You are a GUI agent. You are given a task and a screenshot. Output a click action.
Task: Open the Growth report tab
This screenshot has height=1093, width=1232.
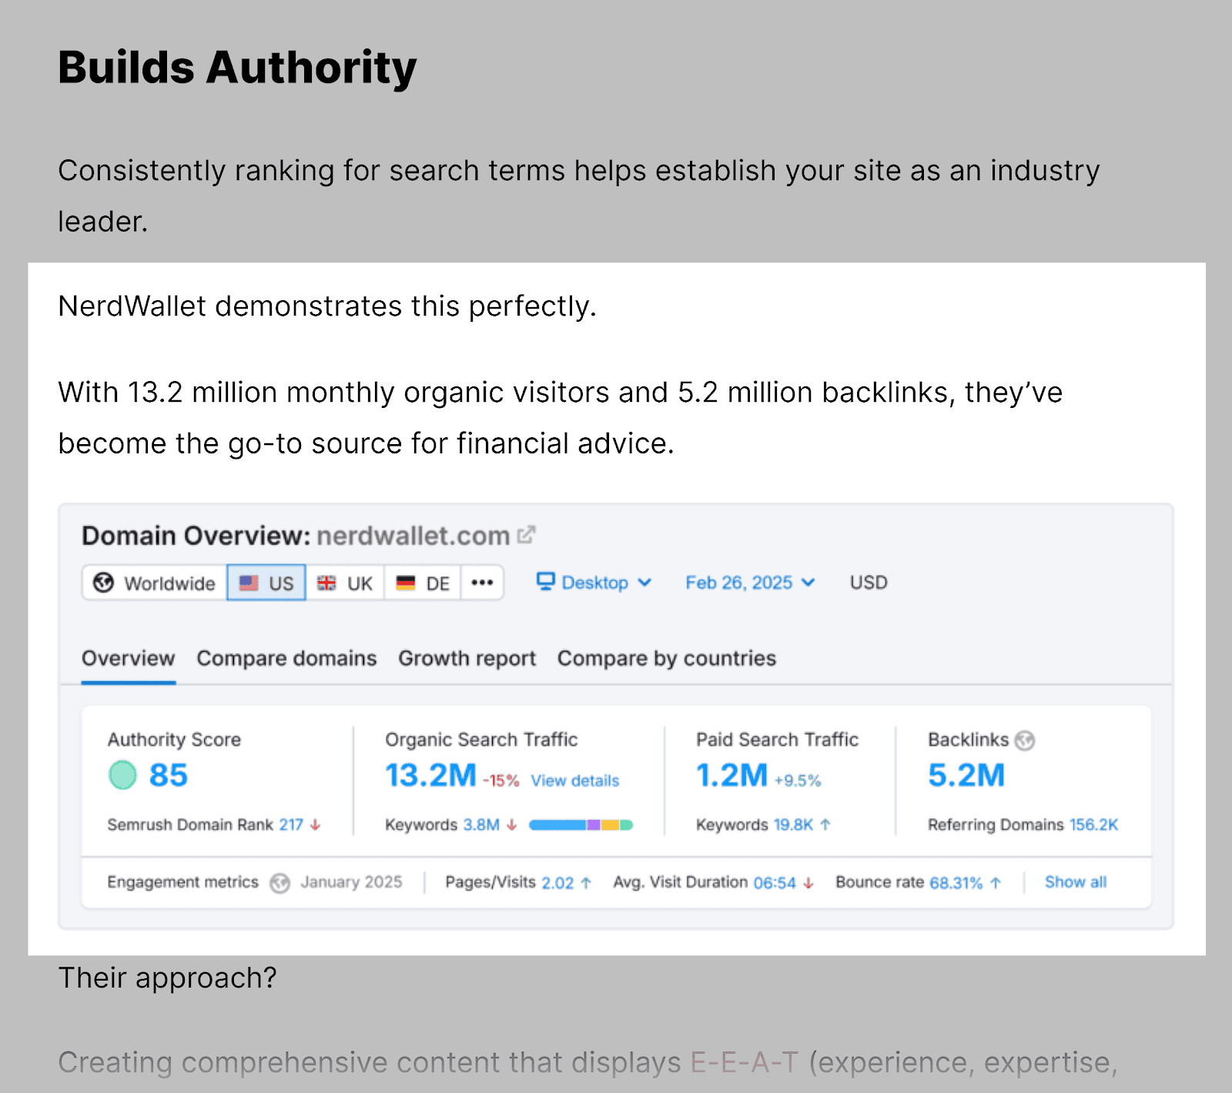click(x=466, y=658)
